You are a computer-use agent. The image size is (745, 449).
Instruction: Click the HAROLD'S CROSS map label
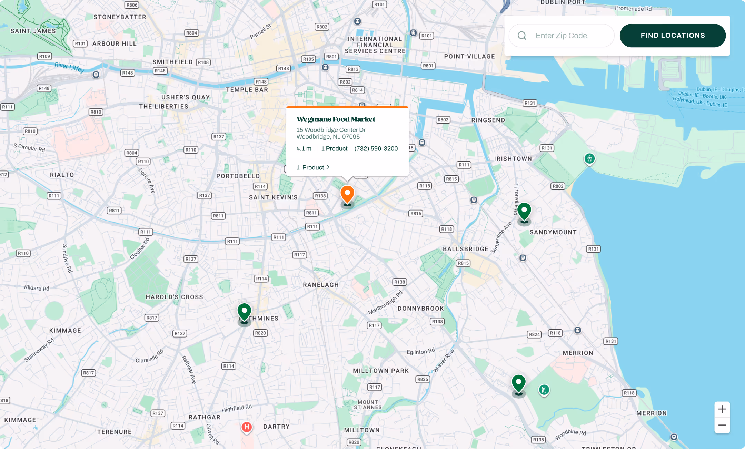click(x=174, y=297)
